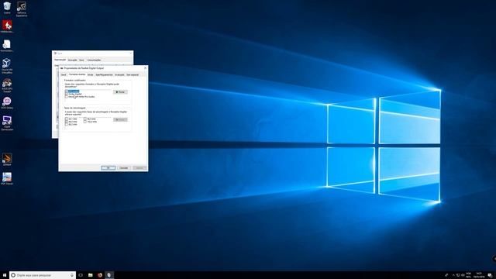
Task: Open Oracle VM VirtualBox desktop icon
Action: coord(7,66)
